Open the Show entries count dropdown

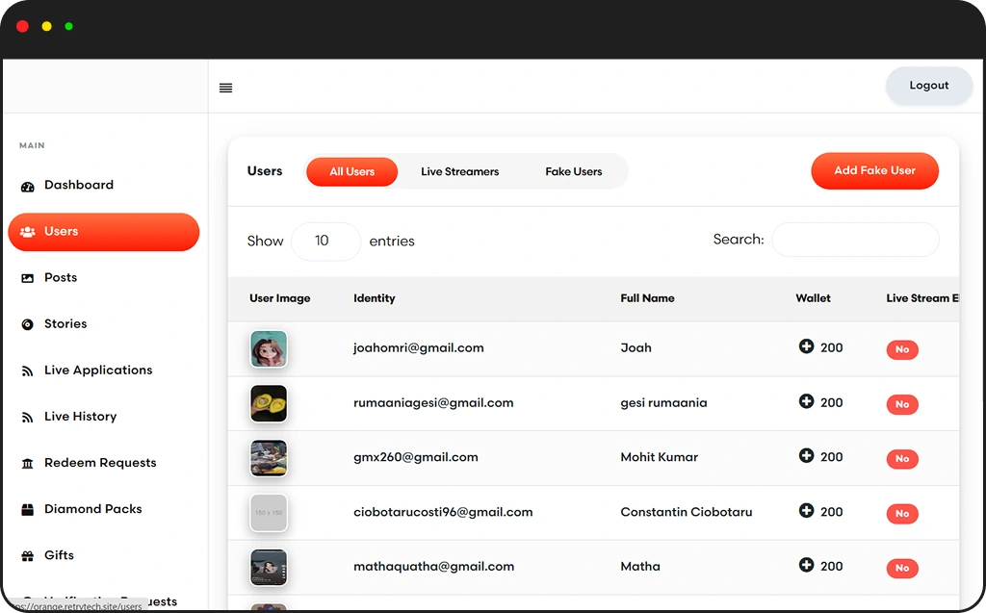point(325,241)
